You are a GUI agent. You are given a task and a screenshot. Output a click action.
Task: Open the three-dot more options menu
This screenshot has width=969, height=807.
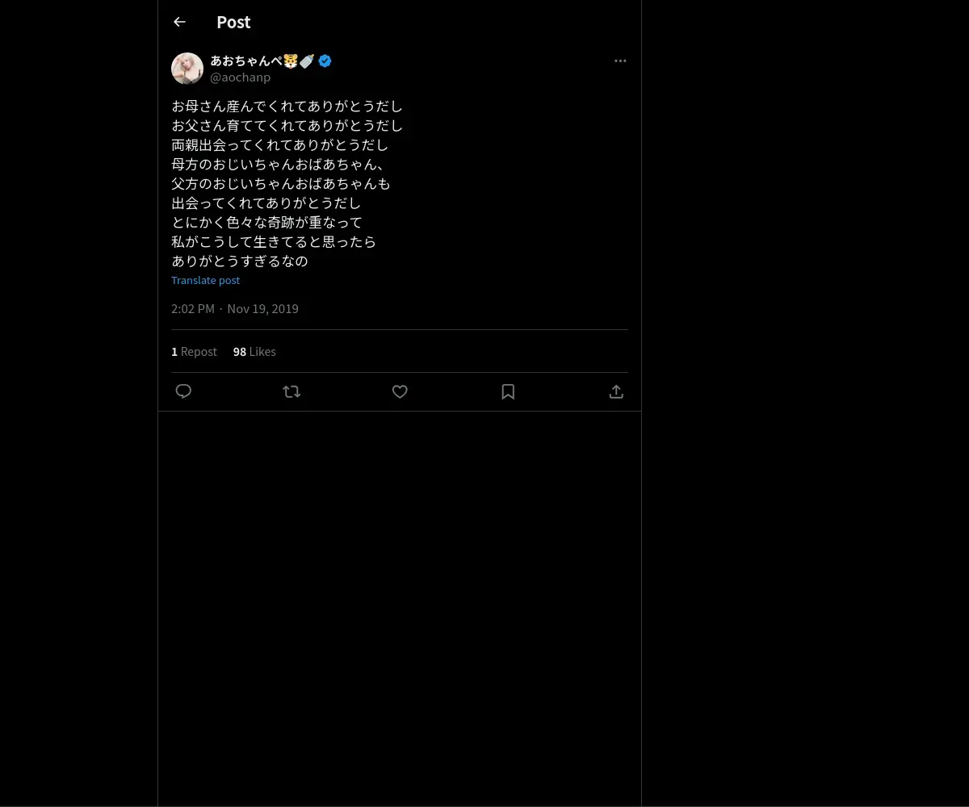click(x=620, y=61)
